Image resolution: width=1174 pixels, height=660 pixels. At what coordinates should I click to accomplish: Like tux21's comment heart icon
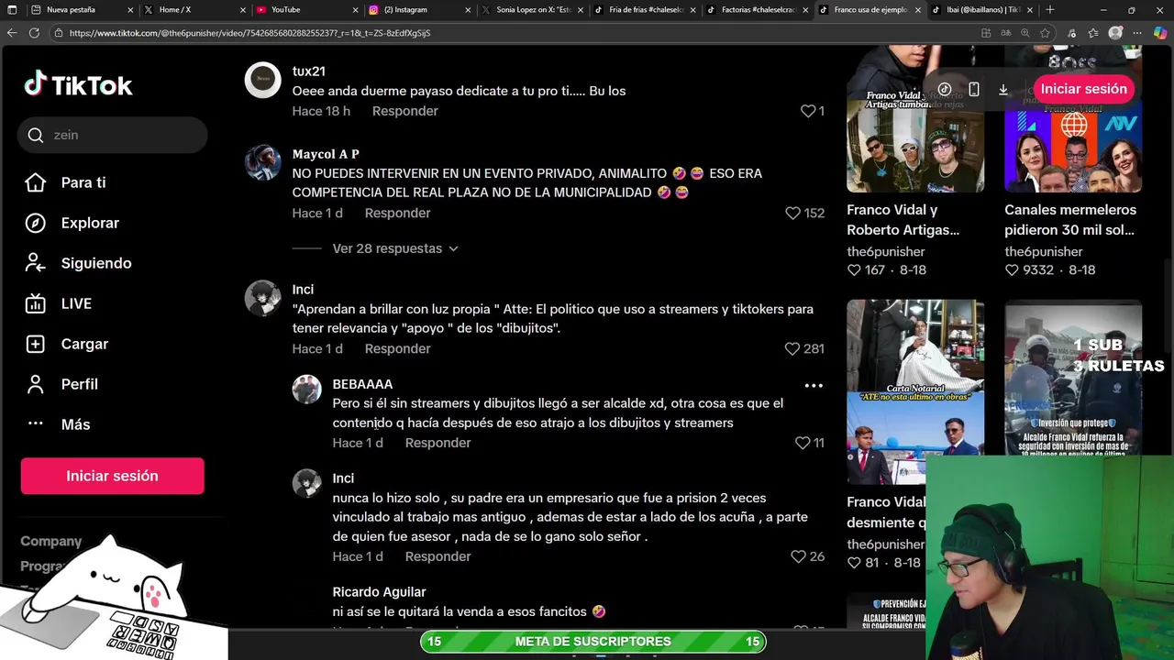[808, 111]
